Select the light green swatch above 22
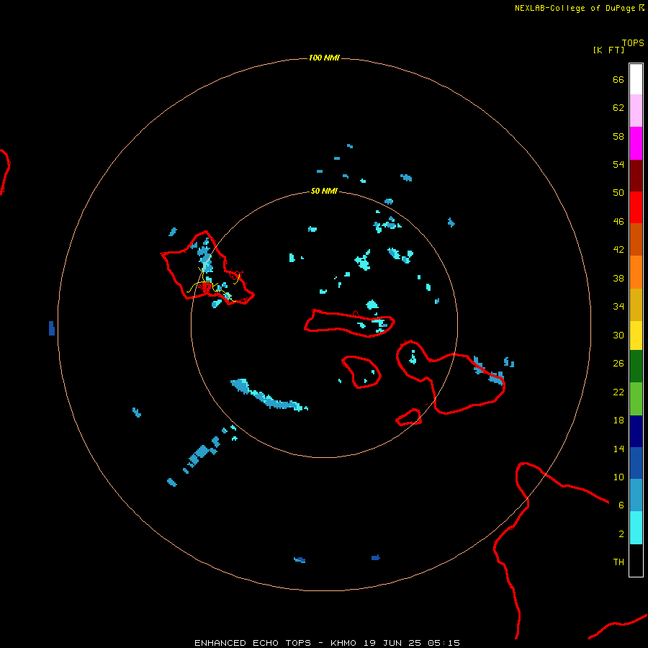Viewport: 648px width, 648px height. [636, 399]
